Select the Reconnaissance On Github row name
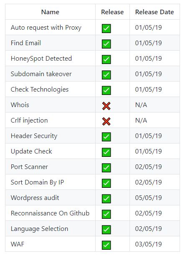 (50, 213)
